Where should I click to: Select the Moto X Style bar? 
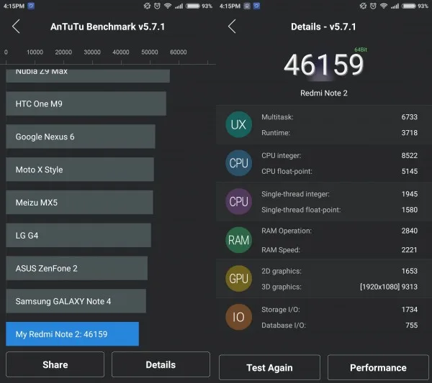point(80,170)
